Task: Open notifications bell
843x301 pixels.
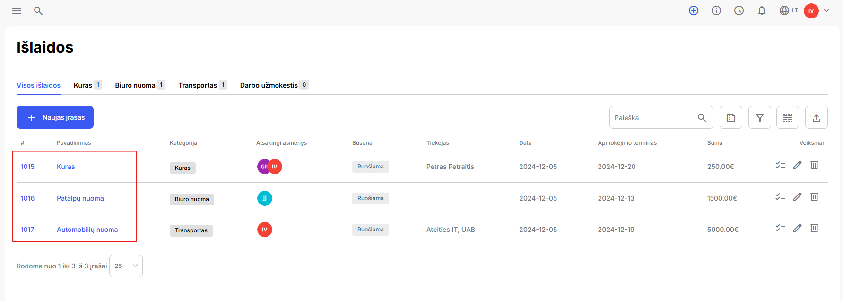Action: pyautogui.click(x=762, y=10)
